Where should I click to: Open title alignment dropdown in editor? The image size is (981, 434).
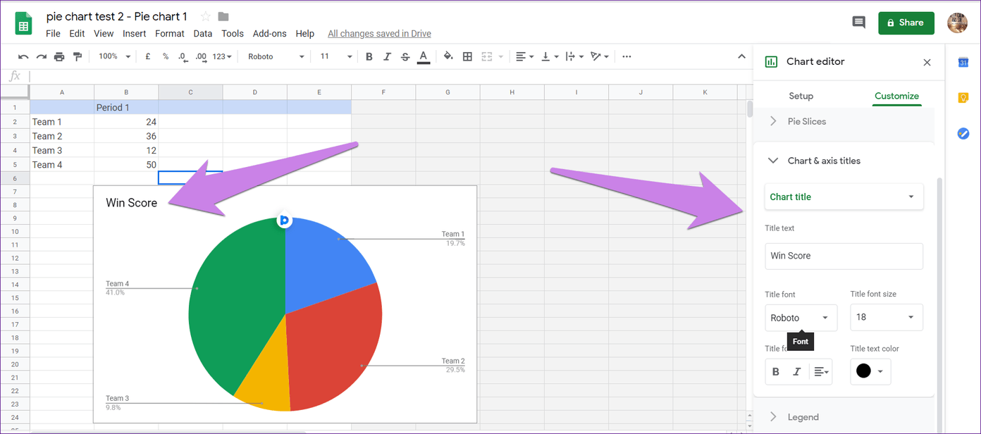(x=820, y=371)
